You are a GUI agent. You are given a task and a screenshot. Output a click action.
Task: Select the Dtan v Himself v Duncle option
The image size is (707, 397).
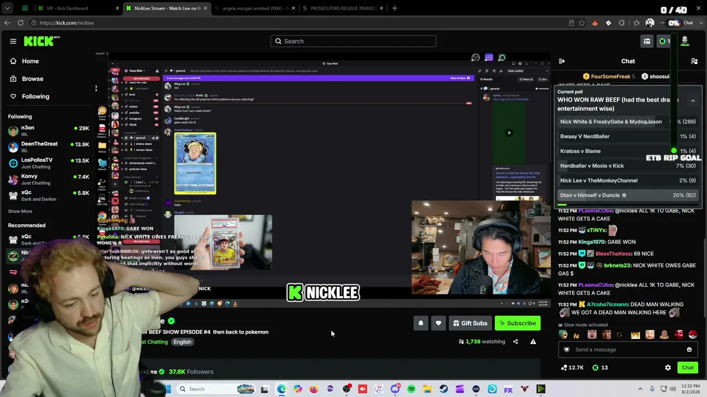(x=628, y=195)
